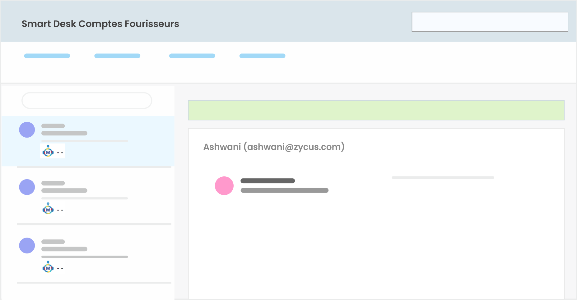Click the header search box at top right

pyautogui.click(x=490, y=22)
